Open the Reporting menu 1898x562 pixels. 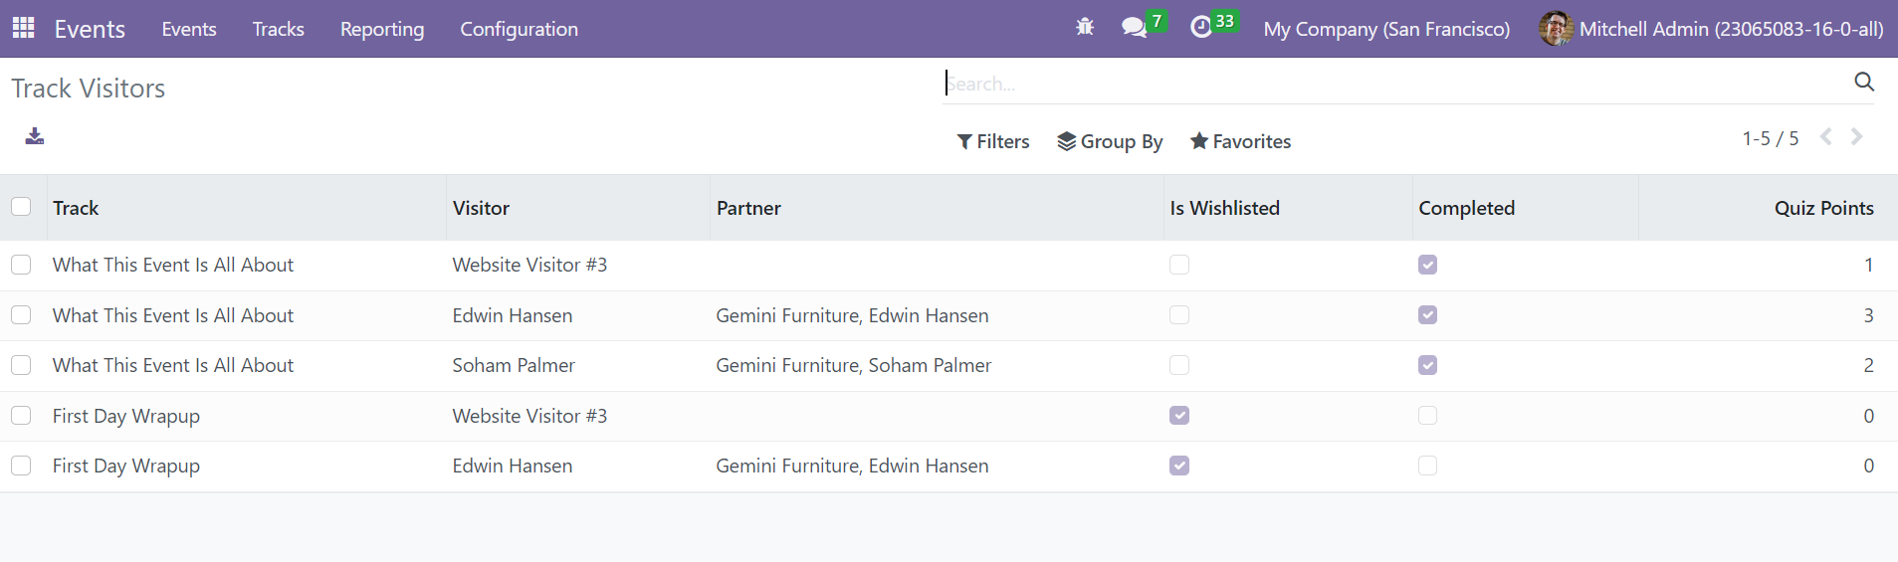click(382, 29)
